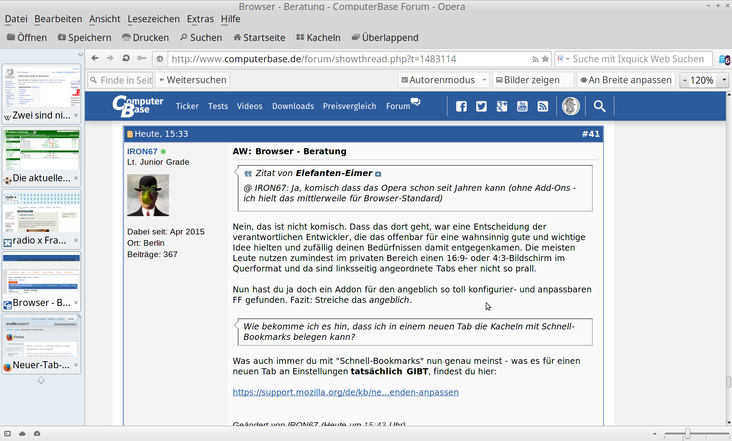Image resolution: width=732 pixels, height=441 pixels.
Task: Click the Speichern toolbar button
Action: coord(85,37)
